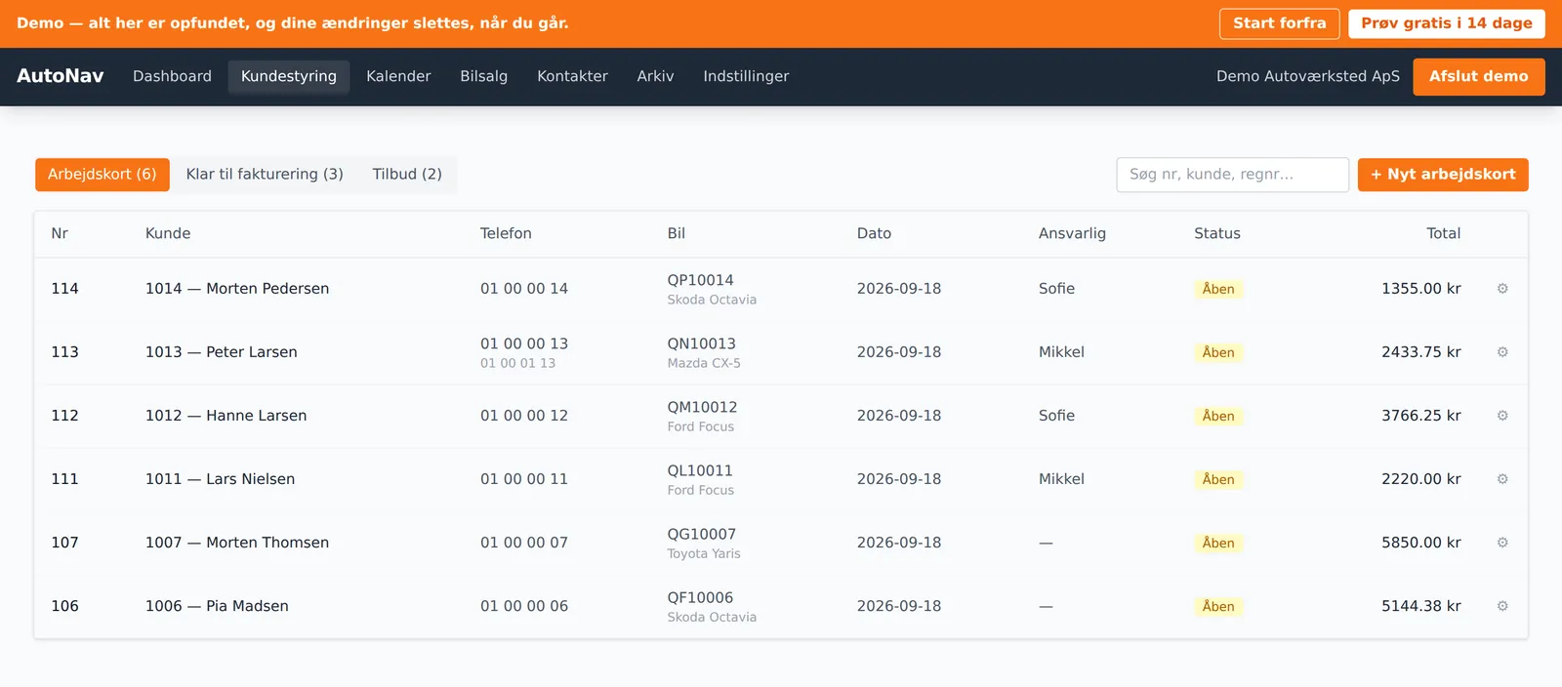This screenshot has height=687, width=1562.
Task: Open the Kalender page
Action: pyautogui.click(x=398, y=76)
